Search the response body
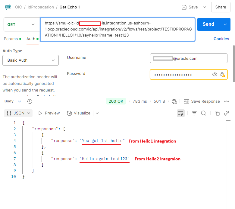This screenshot has width=235, height=209. click(204, 113)
